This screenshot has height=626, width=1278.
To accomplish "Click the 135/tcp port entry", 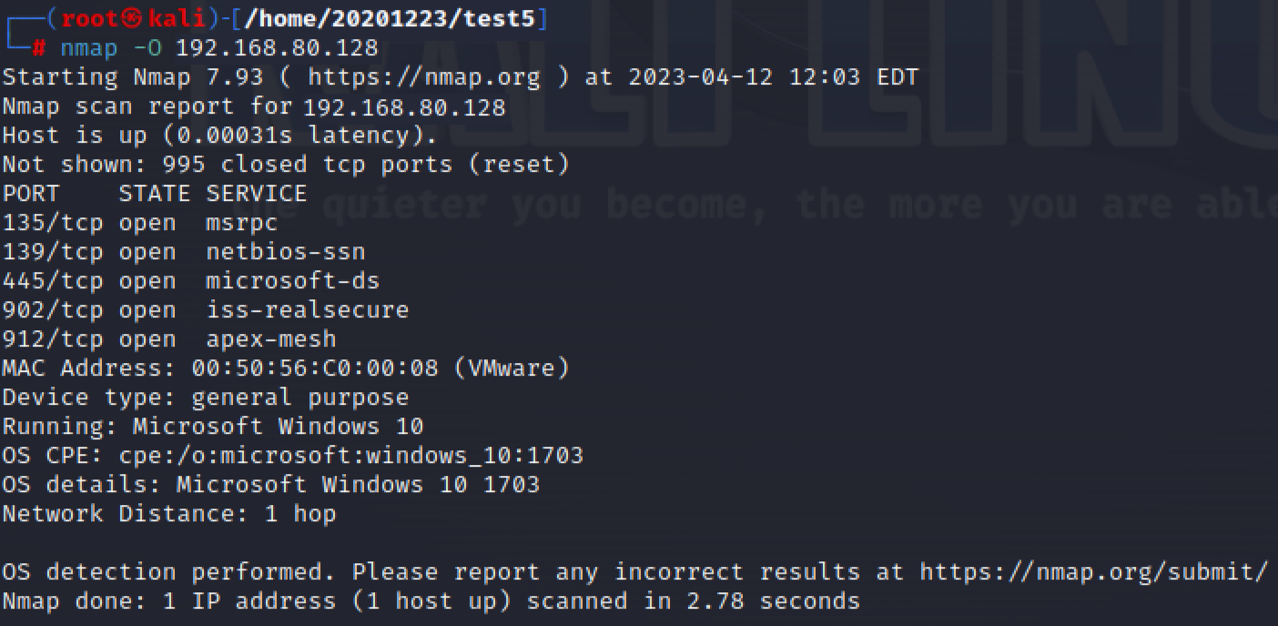I will pyautogui.click(x=53, y=223).
